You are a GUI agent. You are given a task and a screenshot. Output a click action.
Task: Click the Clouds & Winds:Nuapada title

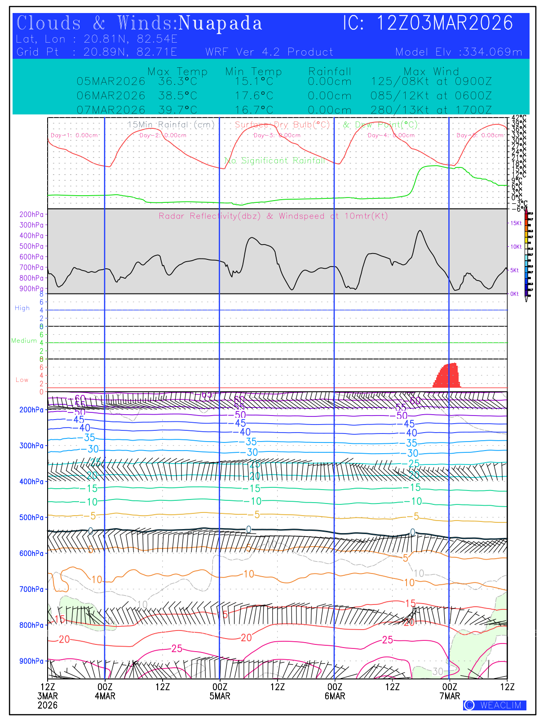(139, 23)
